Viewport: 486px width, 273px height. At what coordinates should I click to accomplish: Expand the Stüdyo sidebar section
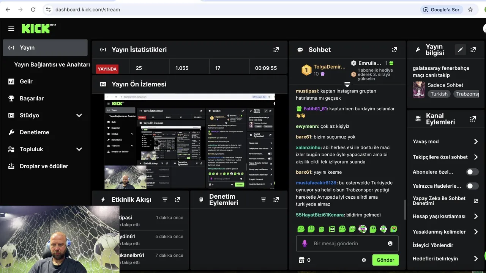pyautogui.click(x=79, y=115)
